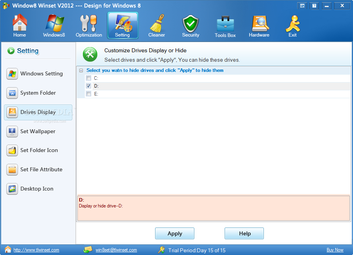The width and height of the screenshot is (353, 255).
Task: Click the Exit running man icon
Action: [293, 24]
